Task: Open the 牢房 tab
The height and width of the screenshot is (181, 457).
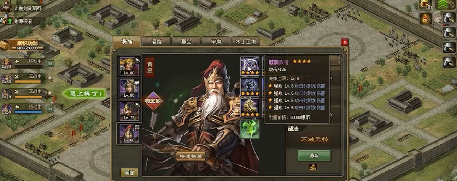Action: (x=216, y=42)
